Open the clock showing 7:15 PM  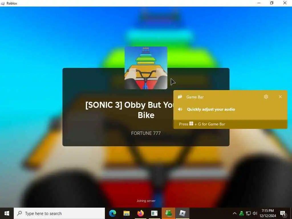[x=268, y=213]
